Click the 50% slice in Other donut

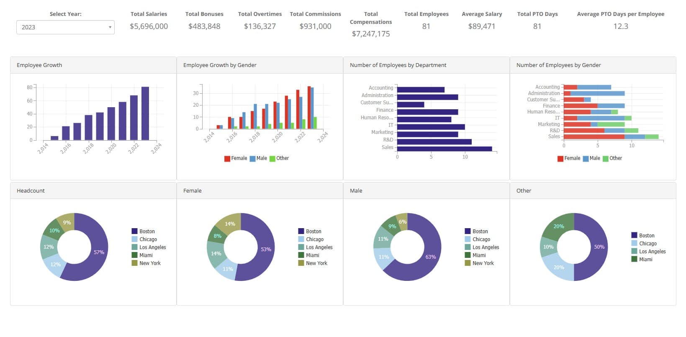[x=599, y=247]
